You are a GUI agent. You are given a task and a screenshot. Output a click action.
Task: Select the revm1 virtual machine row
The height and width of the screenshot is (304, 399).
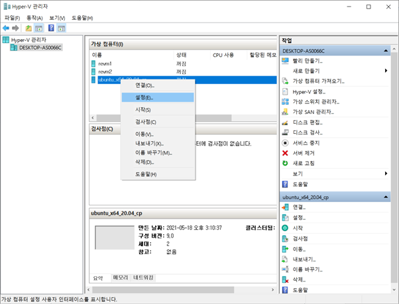tap(183, 64)
